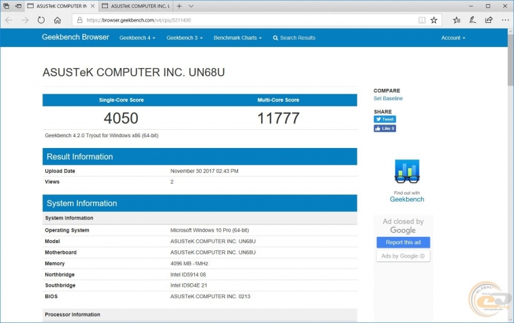Click the padlock site security icon
Image resolution: width=514 pixels, height=323 pixels.
(80, 20)
